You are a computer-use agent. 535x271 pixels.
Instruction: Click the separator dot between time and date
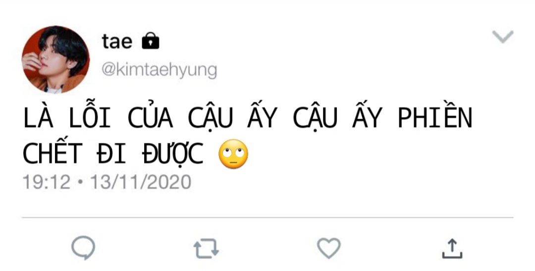[x=81, y=182]
